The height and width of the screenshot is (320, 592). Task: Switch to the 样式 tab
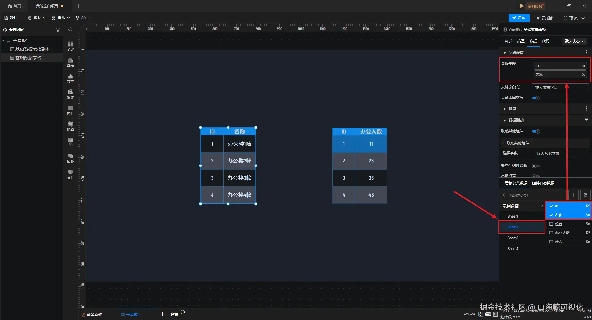click(x=509, y=41)
